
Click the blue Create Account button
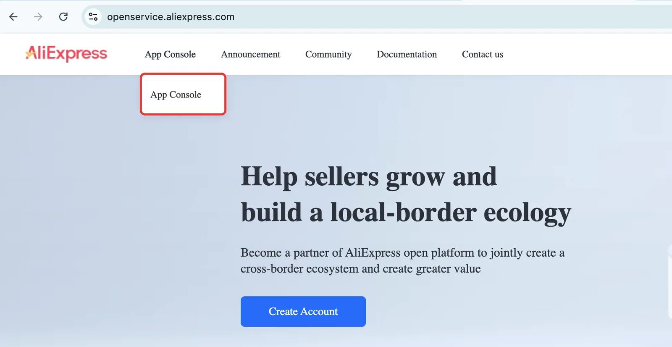tap(303, 311)
